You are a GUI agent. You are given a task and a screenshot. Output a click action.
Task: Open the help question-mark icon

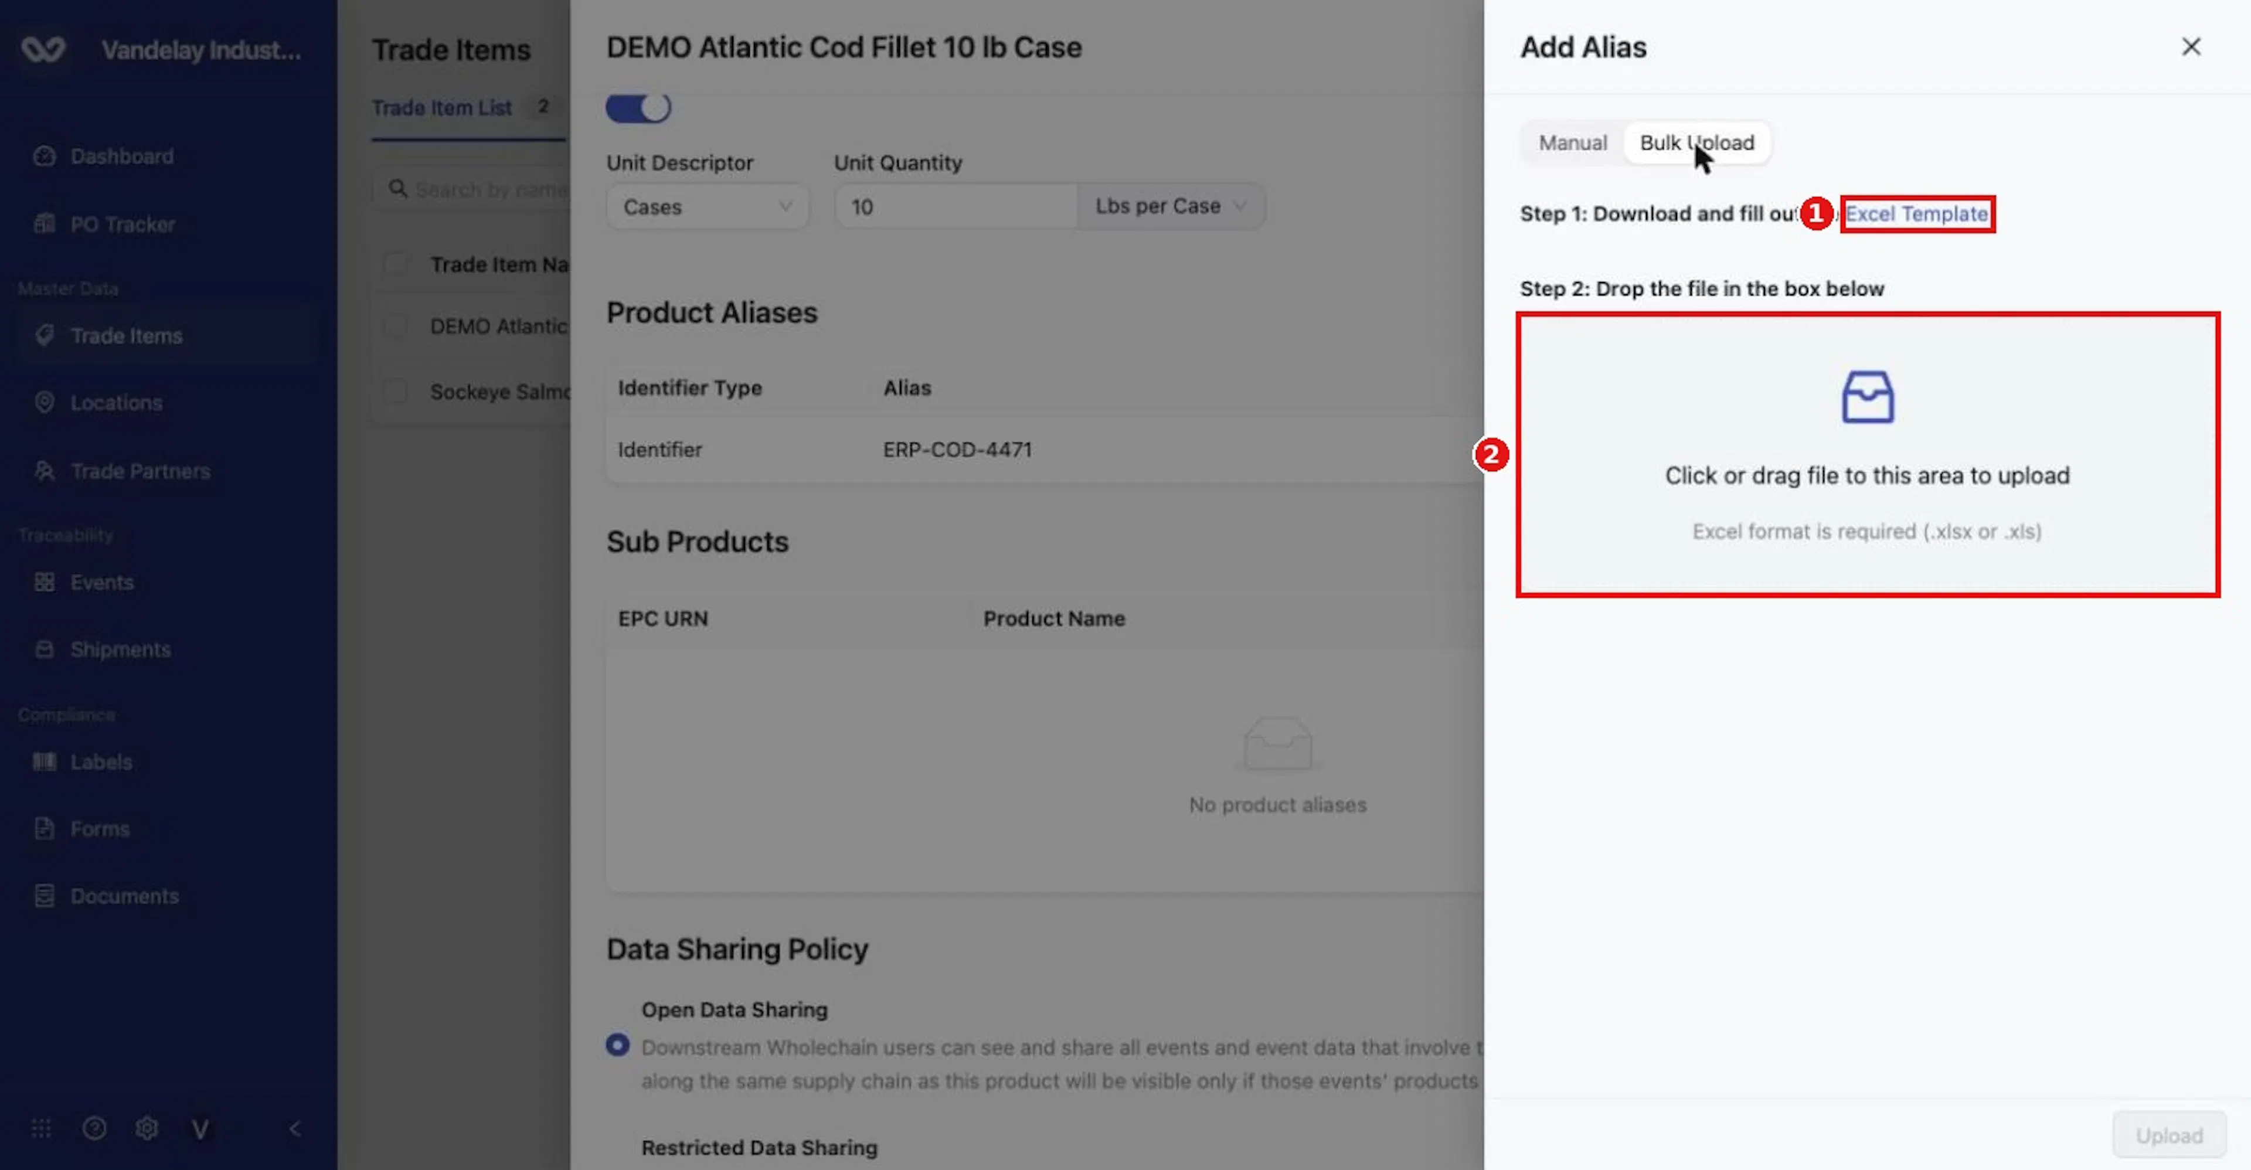point(94,1128)
